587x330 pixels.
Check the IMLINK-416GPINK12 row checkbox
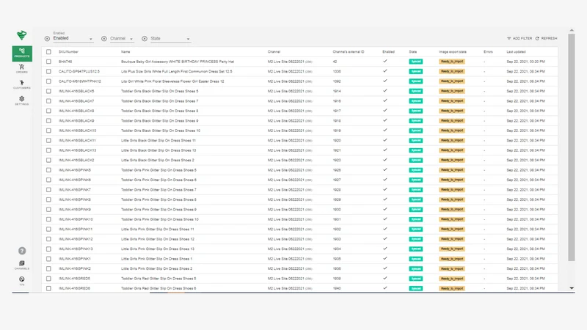click(x=48, y=239)
